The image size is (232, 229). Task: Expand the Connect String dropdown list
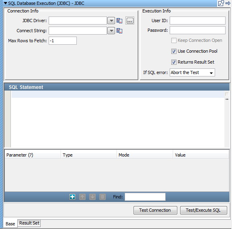point(111,31)
